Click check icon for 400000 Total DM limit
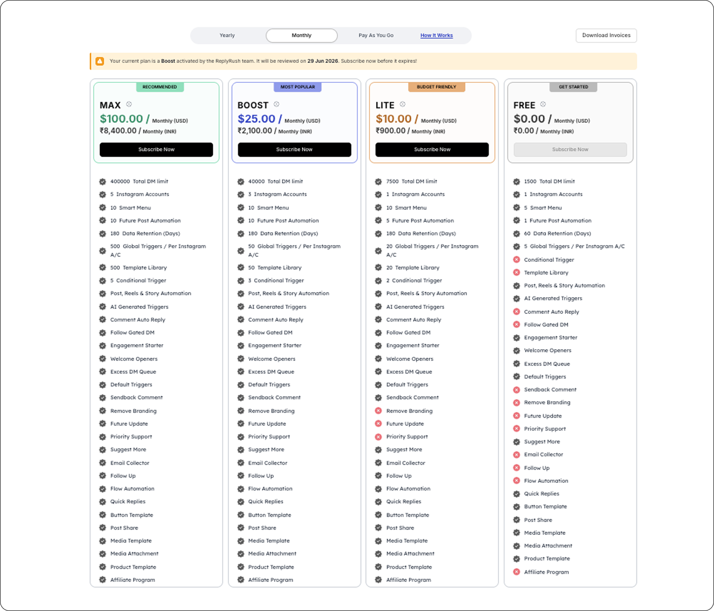 102,181
